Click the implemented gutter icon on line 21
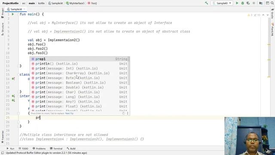 click(x=13, y=100)
